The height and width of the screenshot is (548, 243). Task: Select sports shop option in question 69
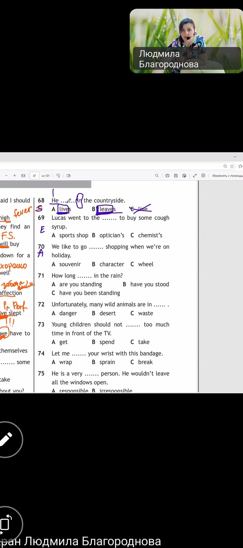click(70, 235)
